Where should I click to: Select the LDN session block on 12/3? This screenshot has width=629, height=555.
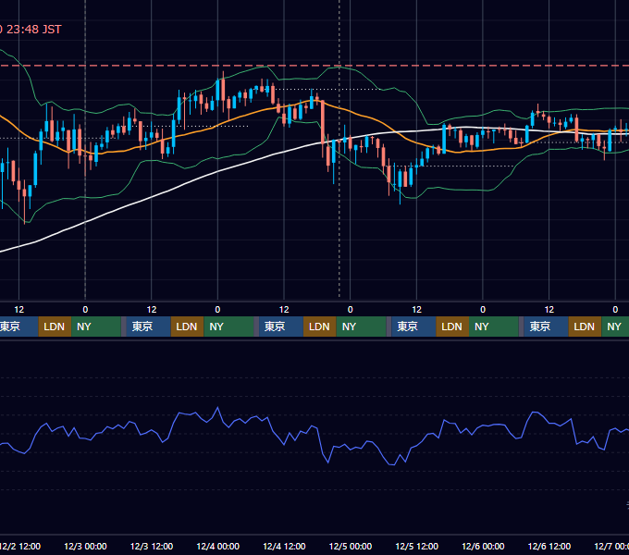(188, 327)
